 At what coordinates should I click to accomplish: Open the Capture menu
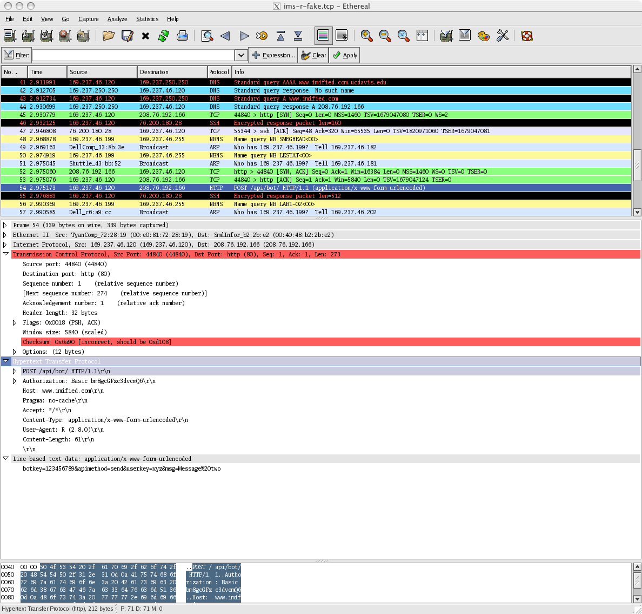(89, 19)
